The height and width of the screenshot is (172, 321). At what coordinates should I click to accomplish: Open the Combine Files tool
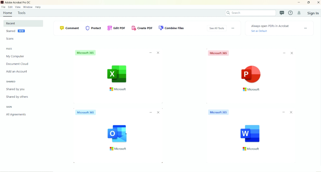click(171, 28)
